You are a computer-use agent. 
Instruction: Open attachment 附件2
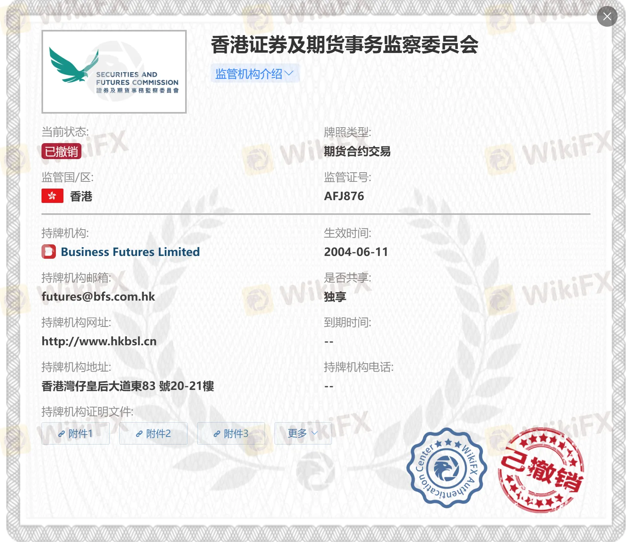(153, 433)
